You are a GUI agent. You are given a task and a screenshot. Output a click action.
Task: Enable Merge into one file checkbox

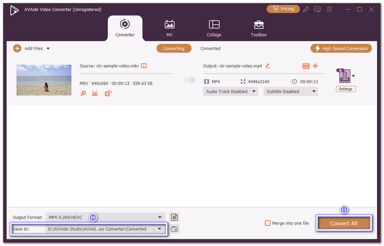268,223
